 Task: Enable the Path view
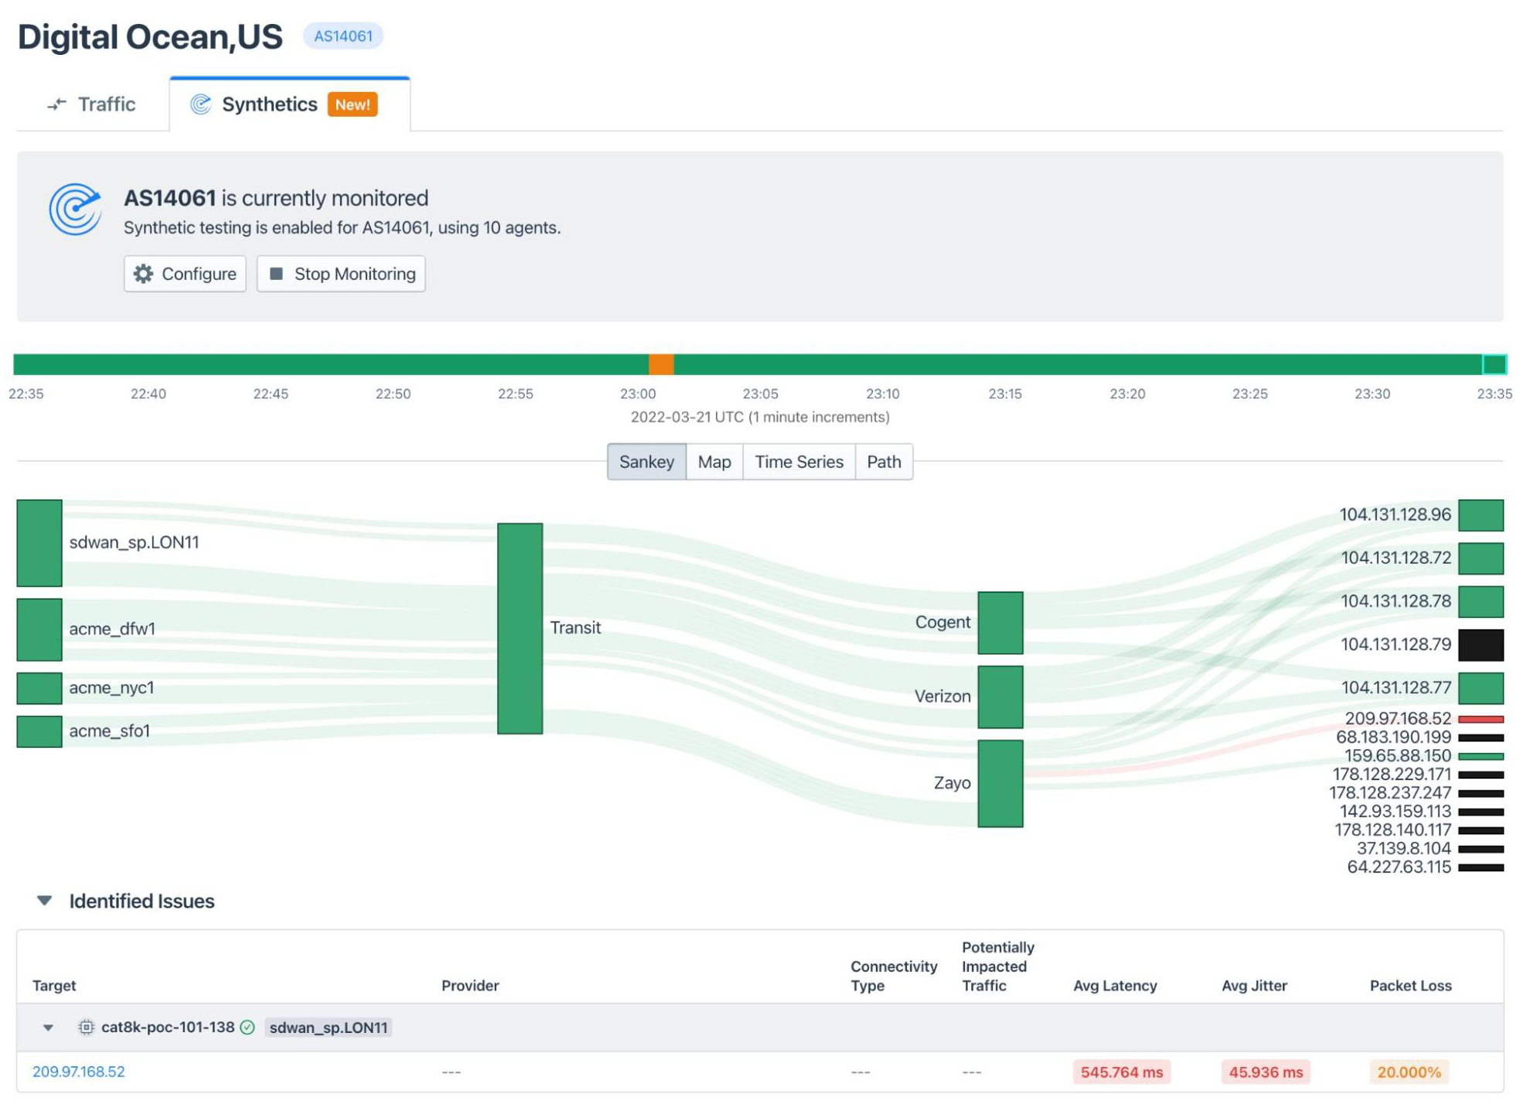pos(884,462)
